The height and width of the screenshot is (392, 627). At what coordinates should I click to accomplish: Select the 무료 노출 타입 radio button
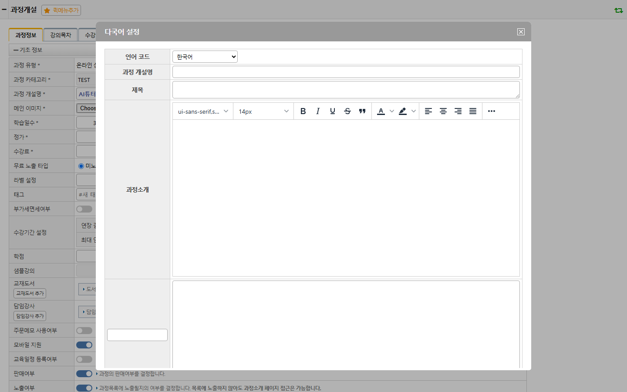click(x=81, y=166)
